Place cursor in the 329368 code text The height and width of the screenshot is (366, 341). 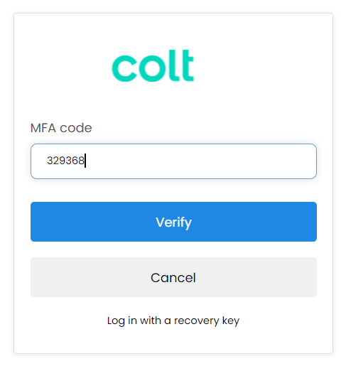[65, 161]
